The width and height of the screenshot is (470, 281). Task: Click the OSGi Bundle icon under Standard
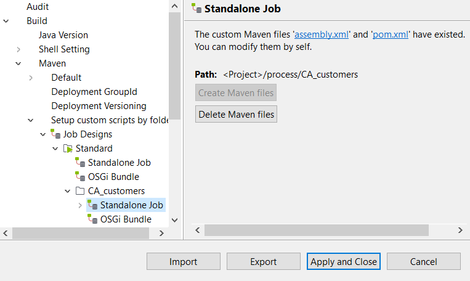81,177
